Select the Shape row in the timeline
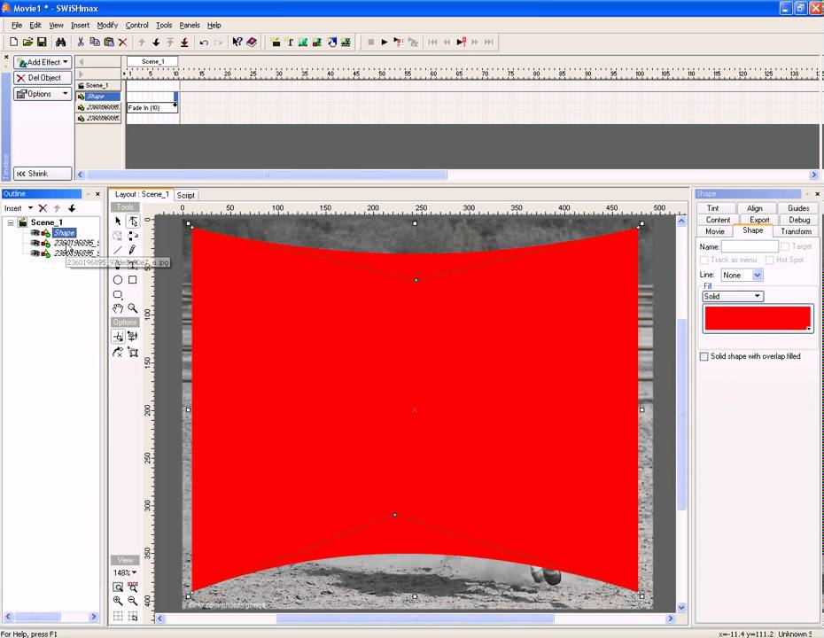The height and width of the screenshot is (638, 824). 98,97
